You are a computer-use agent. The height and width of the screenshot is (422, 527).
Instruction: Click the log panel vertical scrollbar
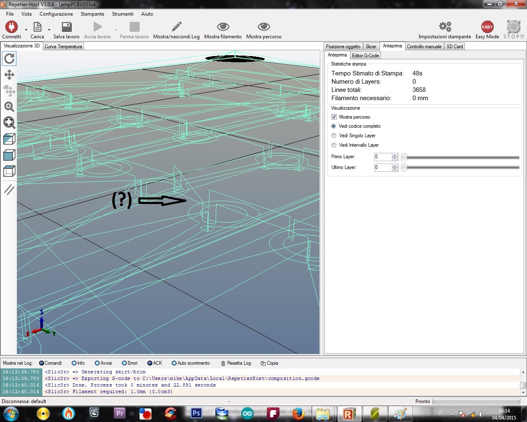[x=523, y=382]
